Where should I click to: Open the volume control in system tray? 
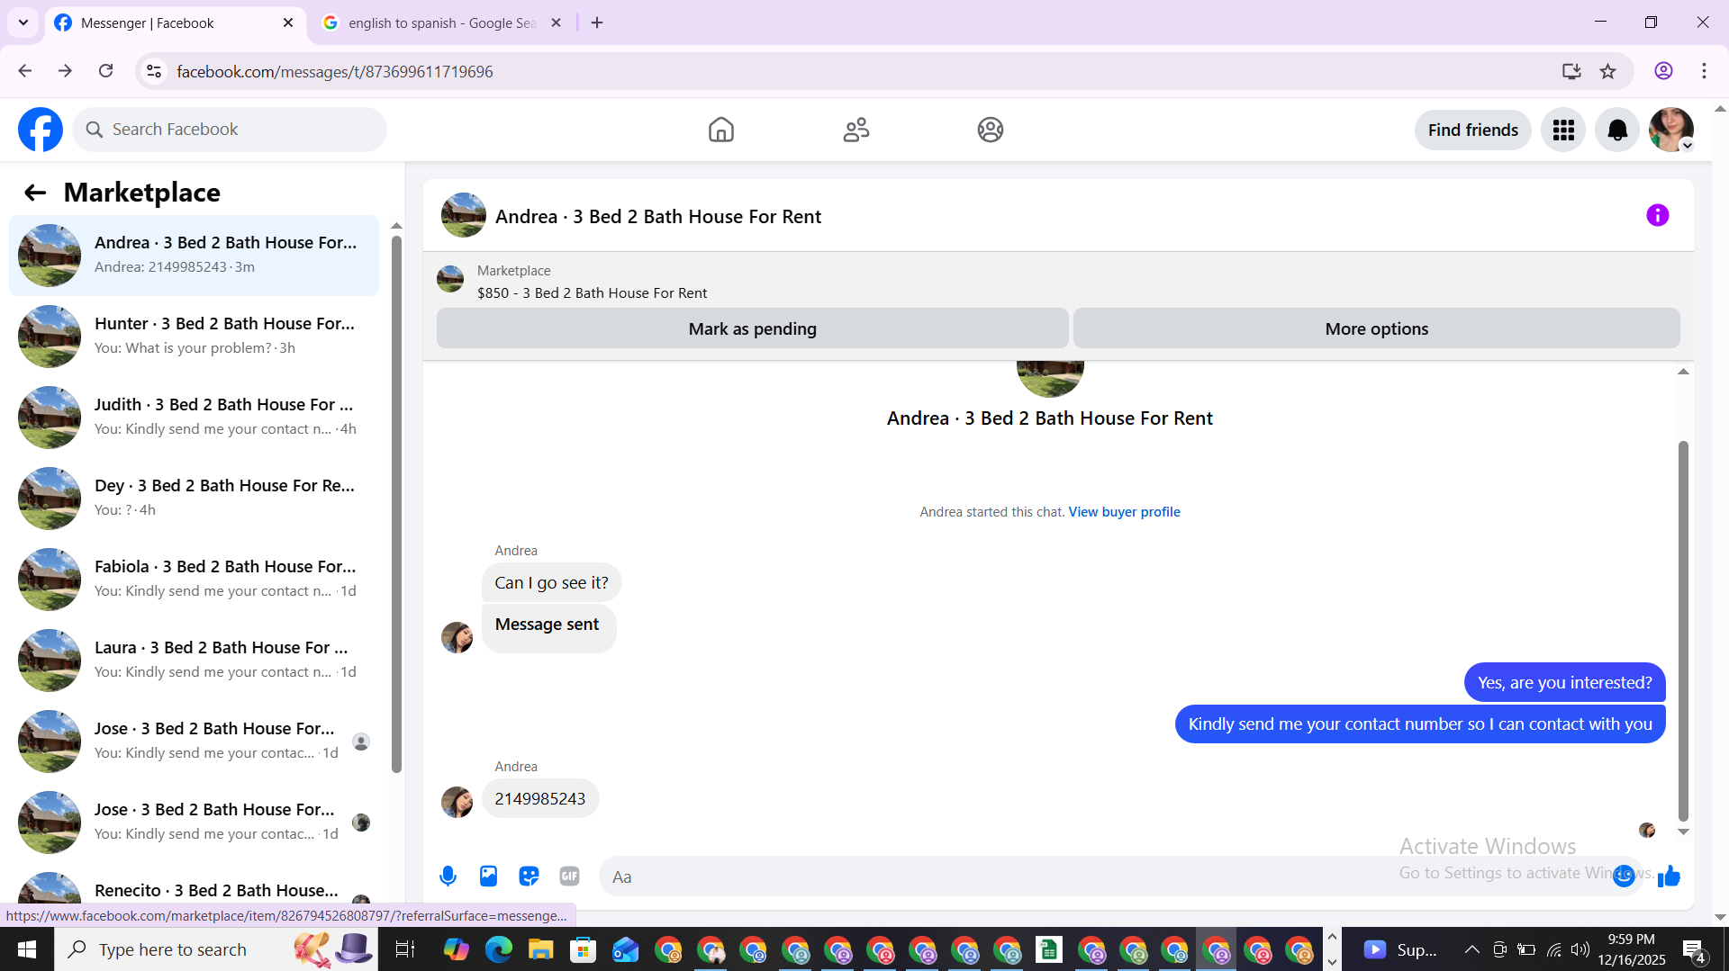click(x=1580, y=949)
